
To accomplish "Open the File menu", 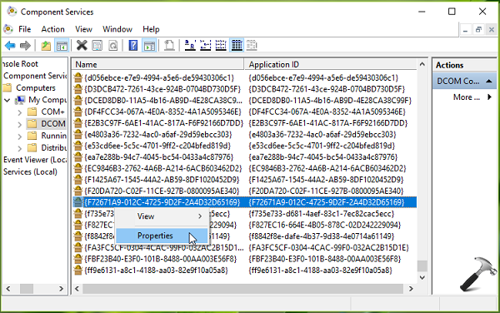I will [x=24, y=29].
